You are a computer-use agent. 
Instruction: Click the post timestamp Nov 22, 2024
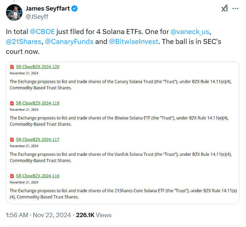tap(38, 215)
